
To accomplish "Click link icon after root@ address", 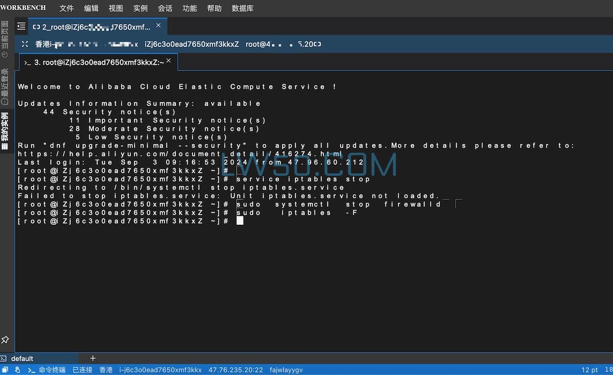I will coord(318,44).
